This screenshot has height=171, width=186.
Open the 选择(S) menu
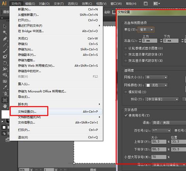pos(73,3)
